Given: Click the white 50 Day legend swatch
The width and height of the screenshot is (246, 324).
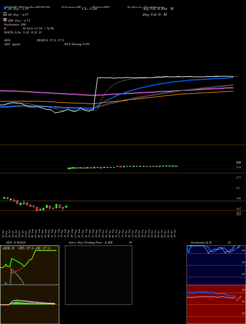Looking at the screenshot, I should [x=5, y=14].
